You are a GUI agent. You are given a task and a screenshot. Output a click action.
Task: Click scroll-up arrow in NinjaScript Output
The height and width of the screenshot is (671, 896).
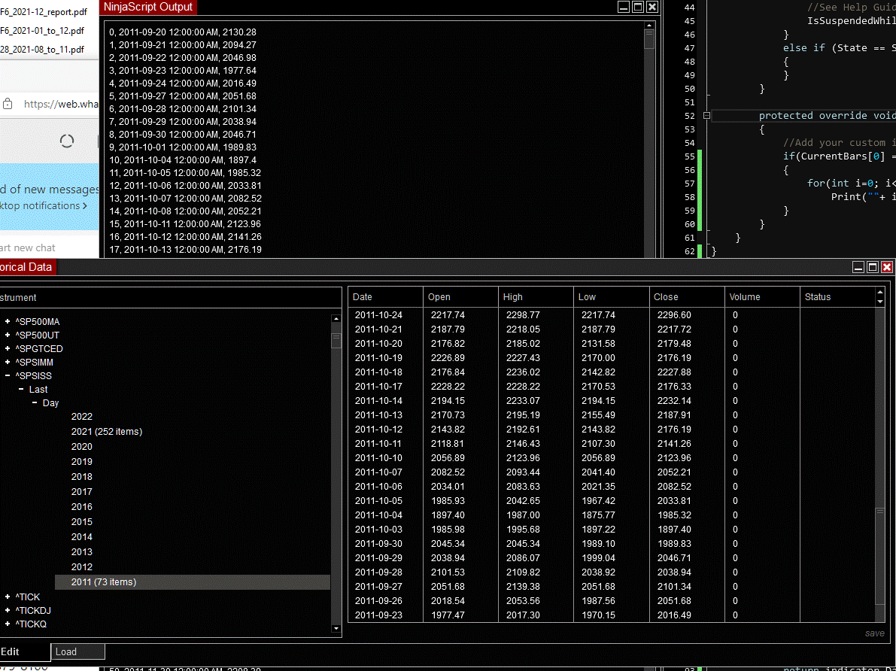point(649,25)
